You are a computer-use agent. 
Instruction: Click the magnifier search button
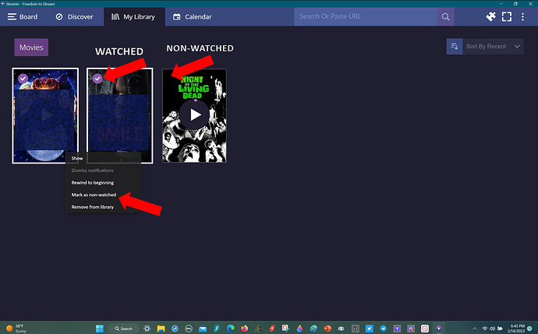[x=445, y=16]
